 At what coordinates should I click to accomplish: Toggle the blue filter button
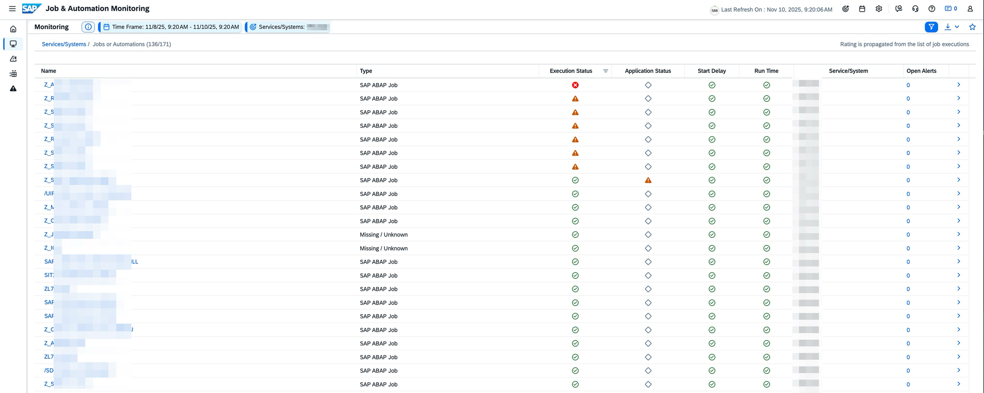[x=931, y=27]
